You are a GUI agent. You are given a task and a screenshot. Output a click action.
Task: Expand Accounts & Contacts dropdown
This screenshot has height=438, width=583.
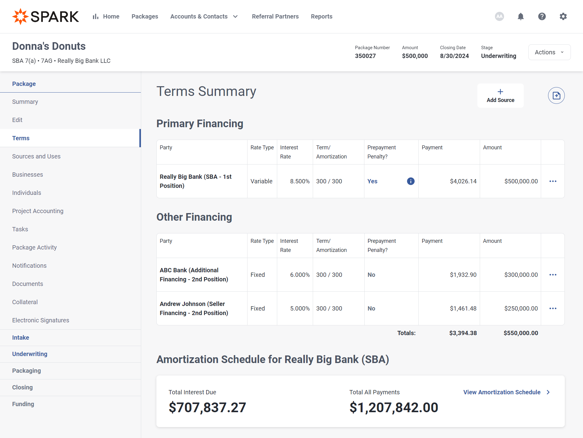click(235, 16)
